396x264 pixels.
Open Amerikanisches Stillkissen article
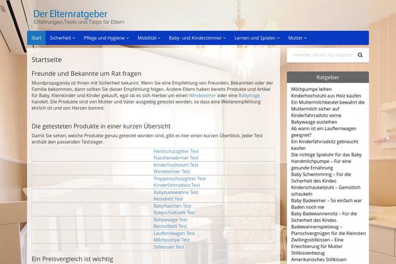[x=319, y=259]
